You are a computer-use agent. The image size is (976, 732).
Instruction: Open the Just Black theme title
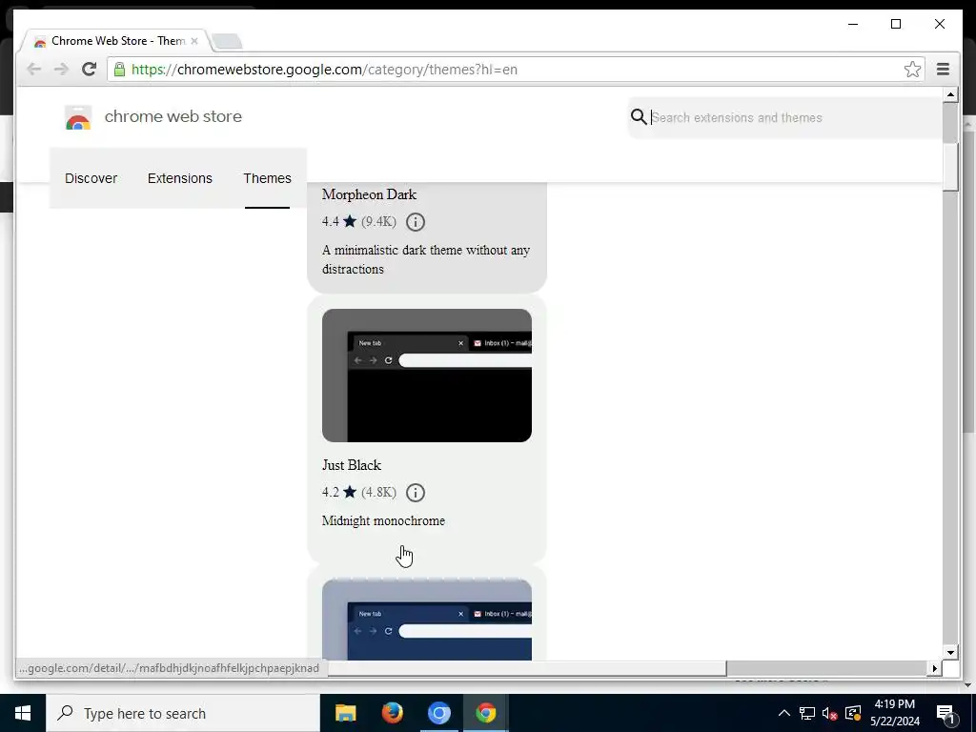pos(352,465)
